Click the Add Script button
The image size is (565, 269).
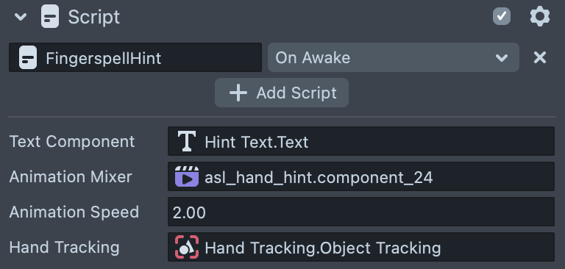[x=282, y=93]
